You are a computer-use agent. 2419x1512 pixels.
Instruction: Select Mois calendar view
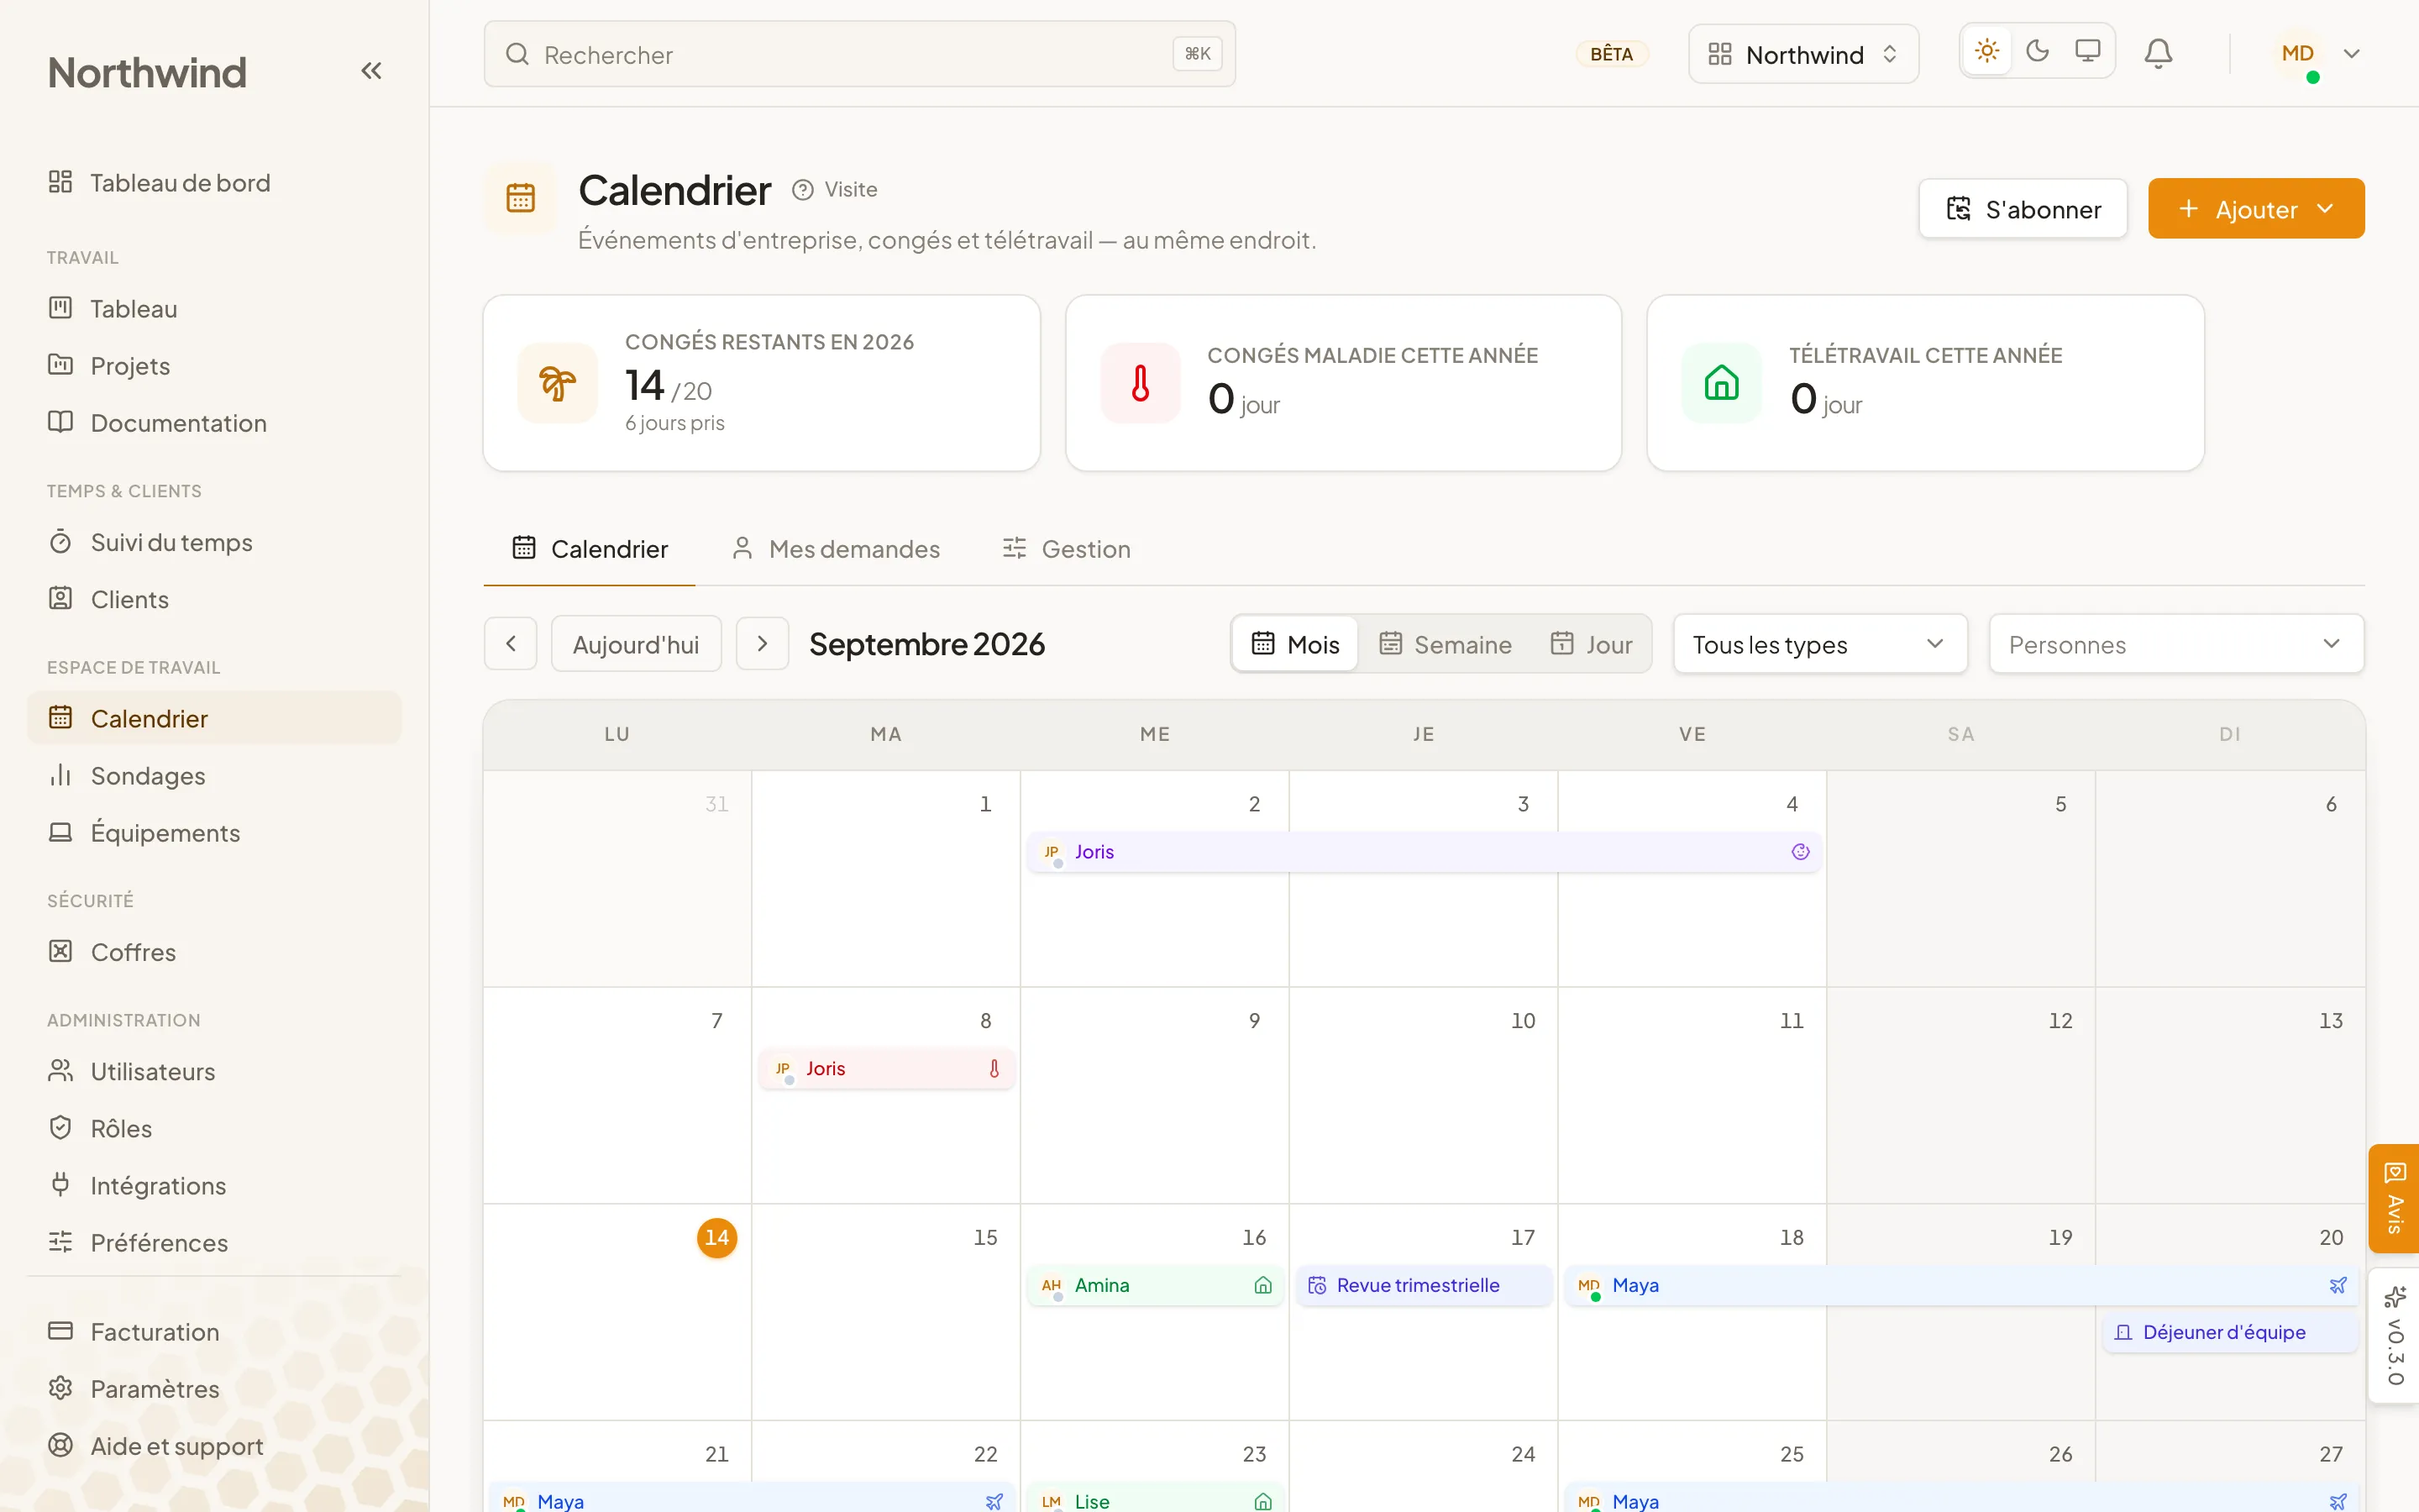1295,644
